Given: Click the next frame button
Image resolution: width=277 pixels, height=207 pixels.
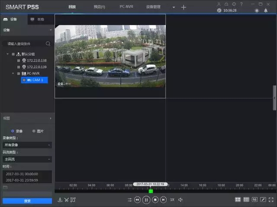Looking at the screenshot, I should click(164, 200).
